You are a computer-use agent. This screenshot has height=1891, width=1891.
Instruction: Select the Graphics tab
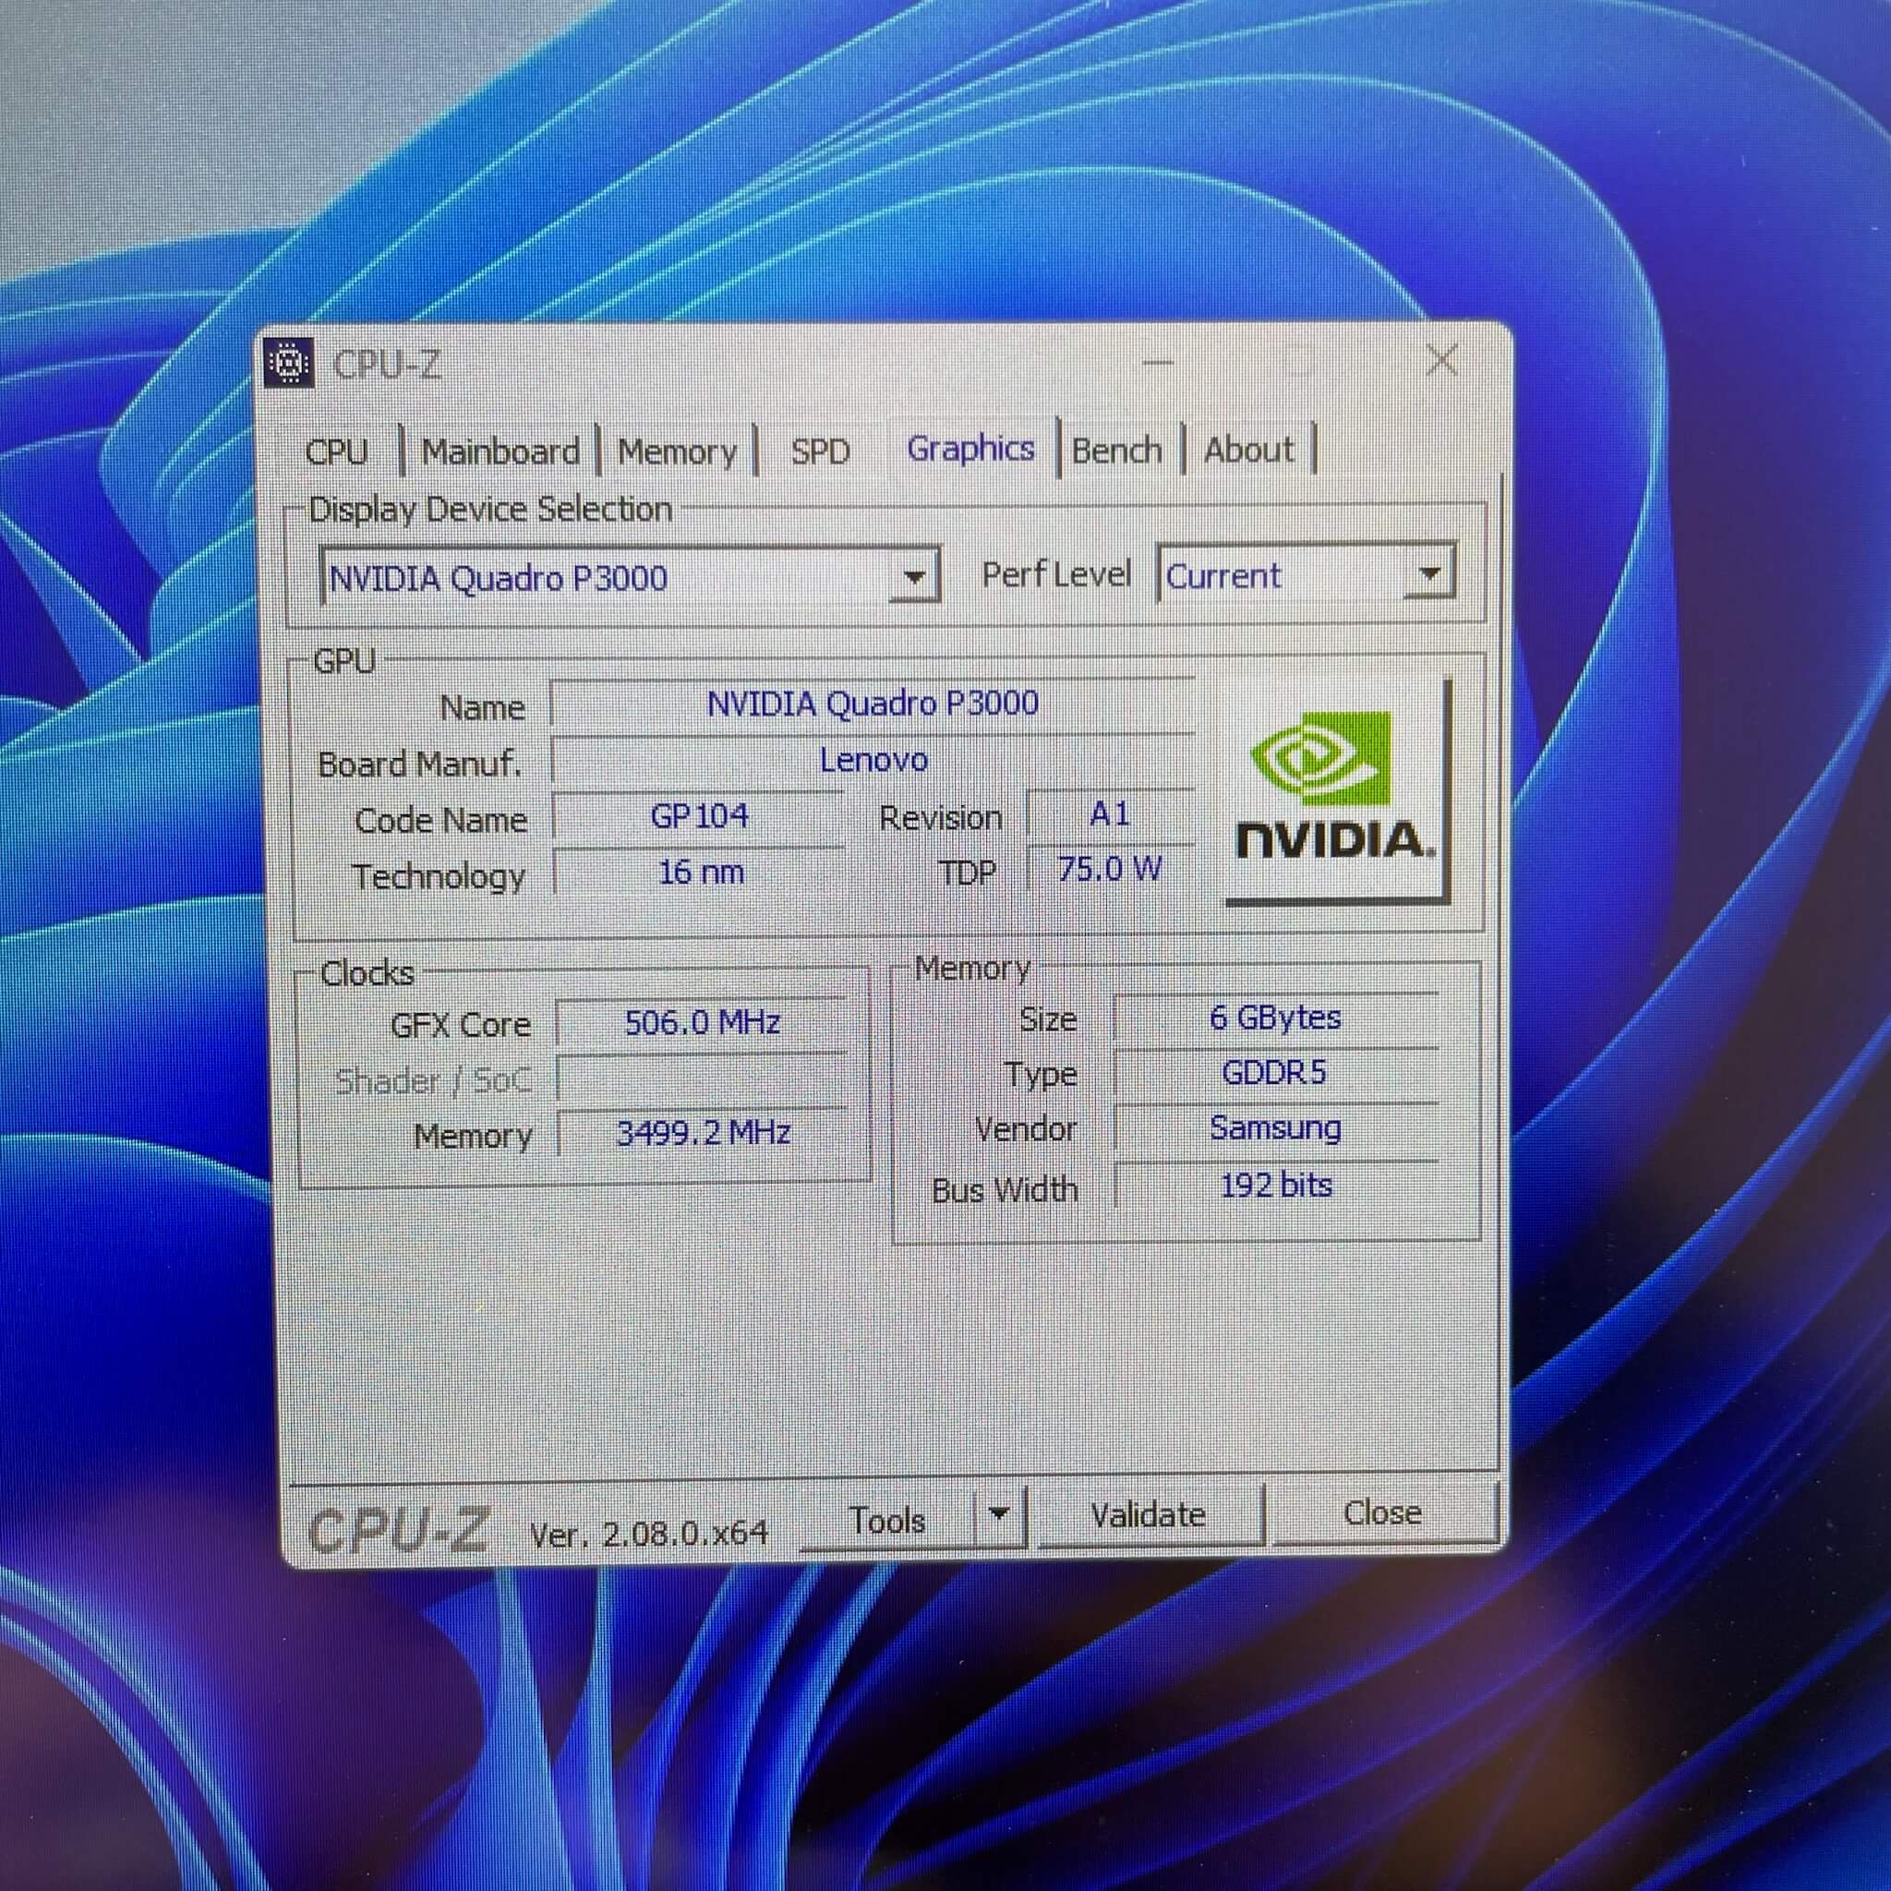click(971, 448)
